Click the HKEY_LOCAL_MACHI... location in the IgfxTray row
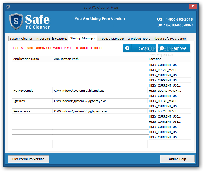Image resolution: width=204 pixels, height=172 pixels. coord(165,101)
